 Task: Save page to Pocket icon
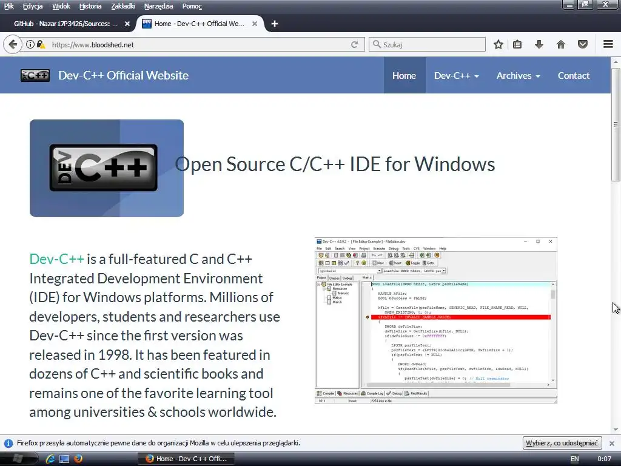pos(583,44)
